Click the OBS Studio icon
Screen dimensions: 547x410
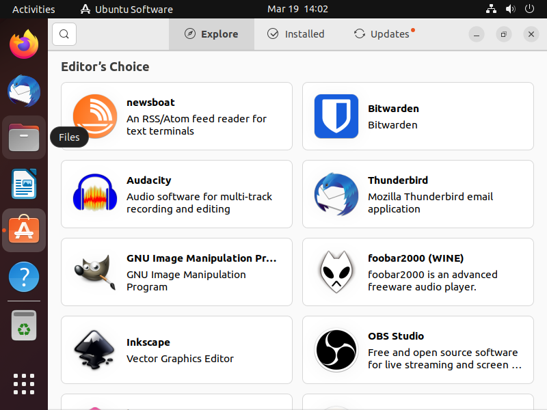click(x=336, y=350)
